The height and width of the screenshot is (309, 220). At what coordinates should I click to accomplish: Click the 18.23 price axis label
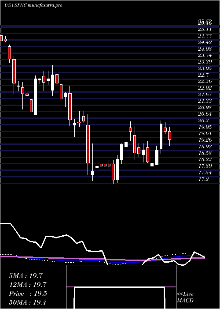(205, 159)
